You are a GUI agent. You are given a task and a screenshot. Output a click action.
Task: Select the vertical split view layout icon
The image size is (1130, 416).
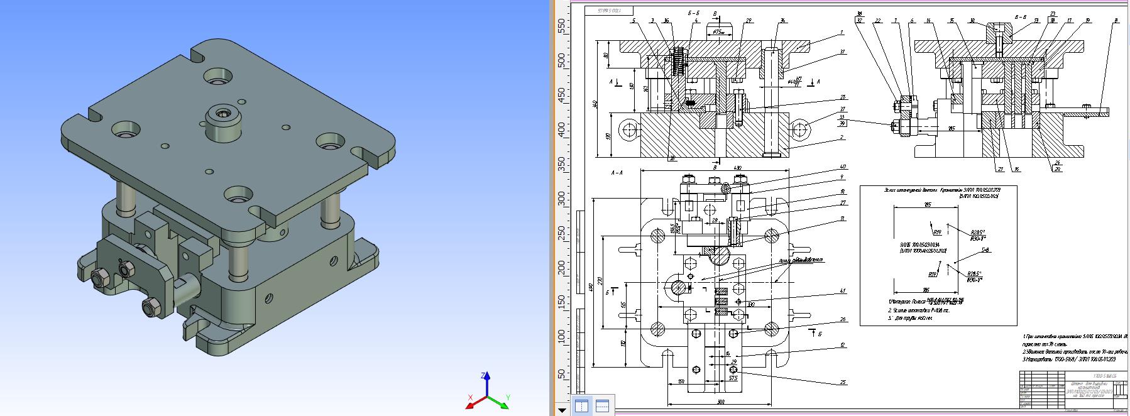581,405
